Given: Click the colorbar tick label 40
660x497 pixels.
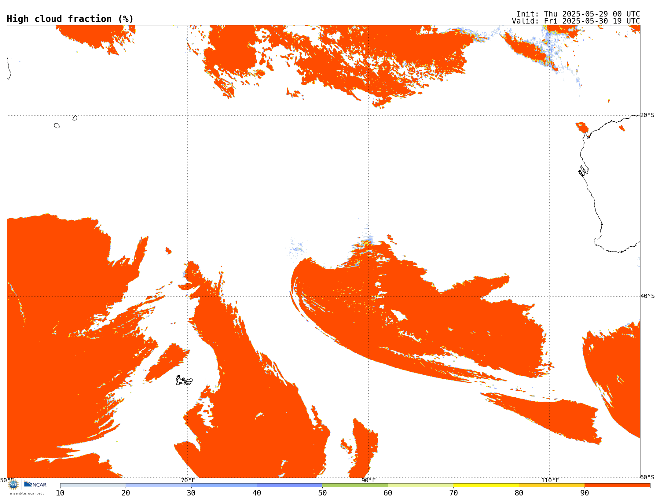Looking at the screenshot, I should pyautogui.click(x=257, y=493).
